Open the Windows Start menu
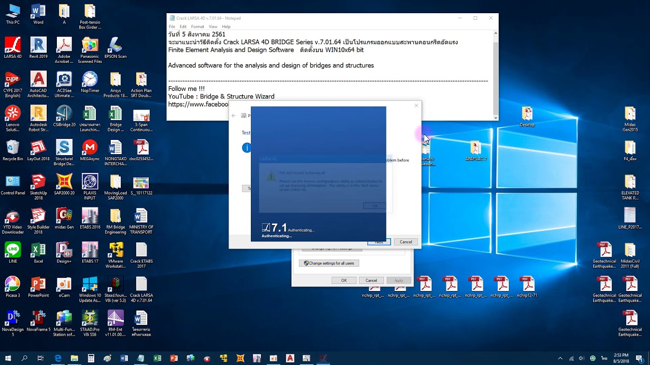Screen dimensions: 650x365 [8, 358]
